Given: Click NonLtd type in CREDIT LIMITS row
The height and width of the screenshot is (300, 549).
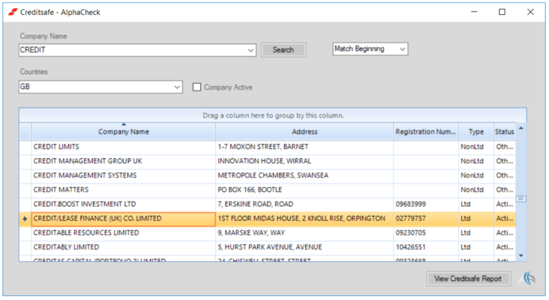Looking at the screenshot, I should tap(472, 147).
